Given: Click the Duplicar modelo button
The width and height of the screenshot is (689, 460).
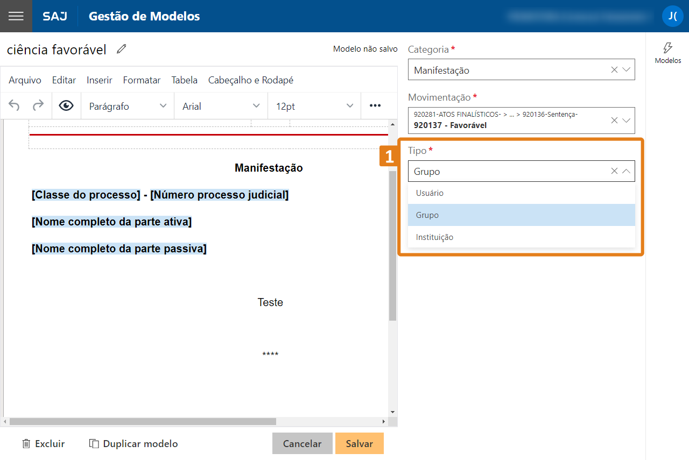Looking at the screenshot, I should click(133, 444).
